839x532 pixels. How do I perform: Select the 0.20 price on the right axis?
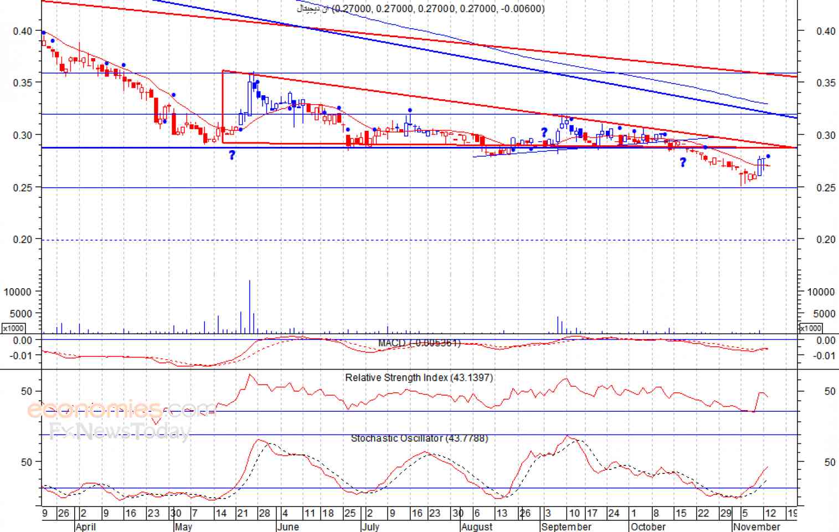pyautogui.click(x=826, y=239)
